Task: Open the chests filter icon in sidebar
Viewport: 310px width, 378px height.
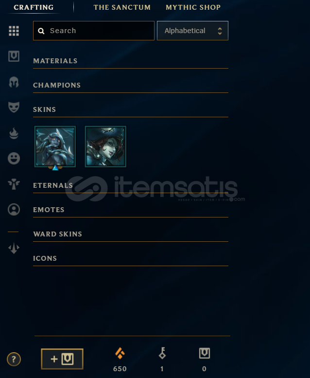Action: pyautogui.click(x=14, y=56)
